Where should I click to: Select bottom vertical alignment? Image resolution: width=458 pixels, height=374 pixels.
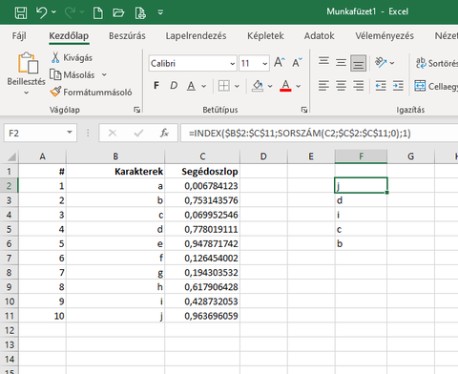coord(358,63)
